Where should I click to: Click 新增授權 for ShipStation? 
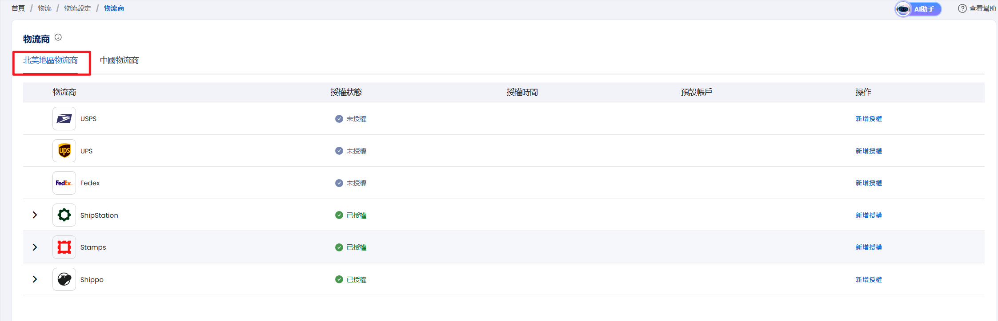869,215
